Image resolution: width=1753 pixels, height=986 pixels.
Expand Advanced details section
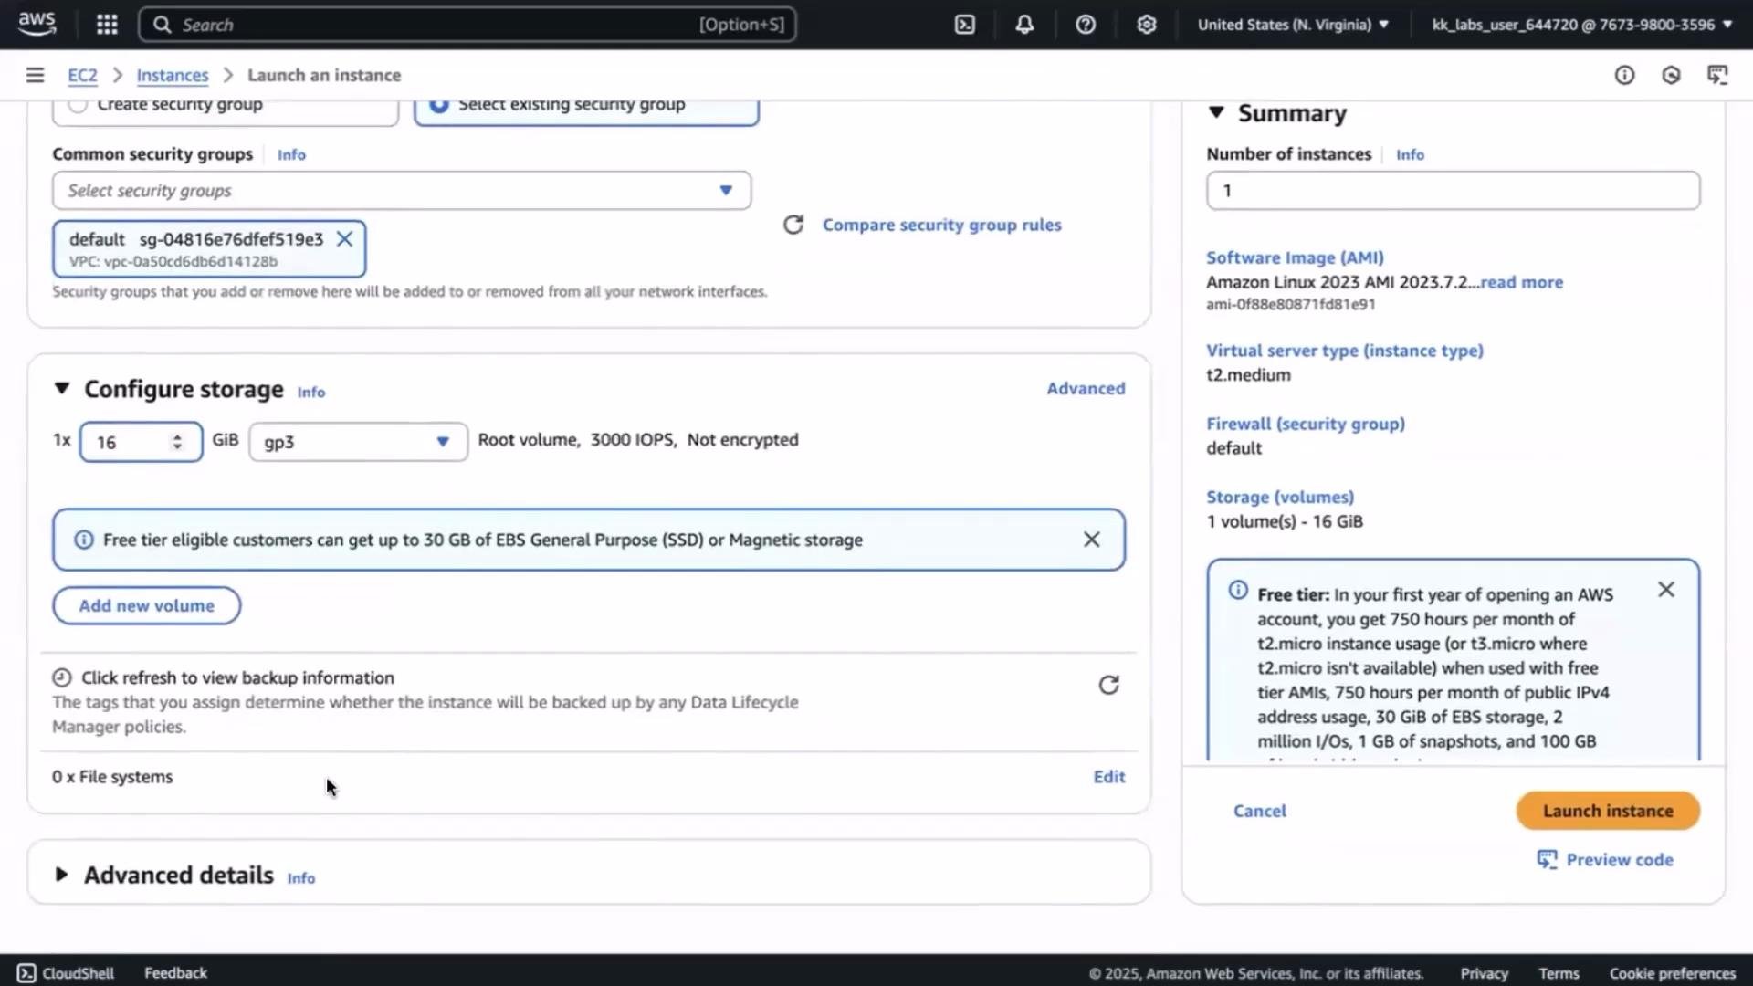coord(61,875)
